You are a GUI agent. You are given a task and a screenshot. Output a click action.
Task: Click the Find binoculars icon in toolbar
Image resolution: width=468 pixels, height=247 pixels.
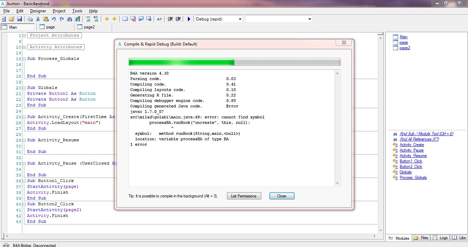point(70,19)
